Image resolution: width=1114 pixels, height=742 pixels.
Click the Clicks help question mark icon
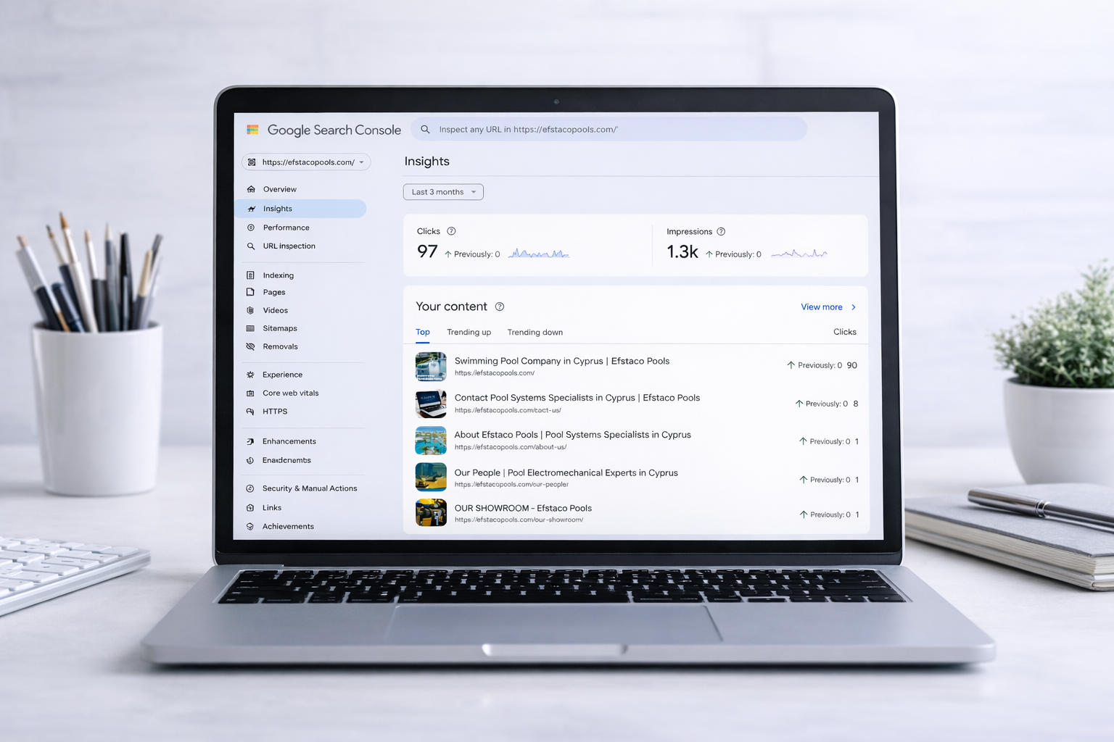[x=451, y=231]
